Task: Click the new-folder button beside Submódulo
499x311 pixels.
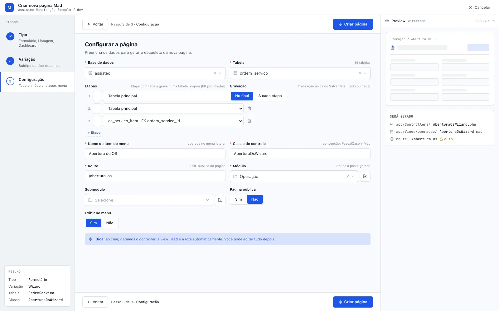Action: [x=220, y=200]
